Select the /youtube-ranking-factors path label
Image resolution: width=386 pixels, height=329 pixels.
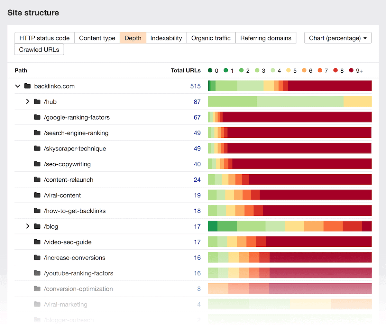click(78, 273)
